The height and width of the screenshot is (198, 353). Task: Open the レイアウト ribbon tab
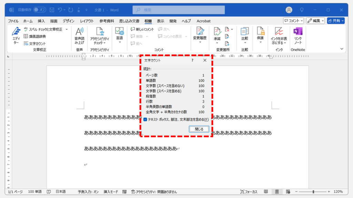(x=87, y=21)
